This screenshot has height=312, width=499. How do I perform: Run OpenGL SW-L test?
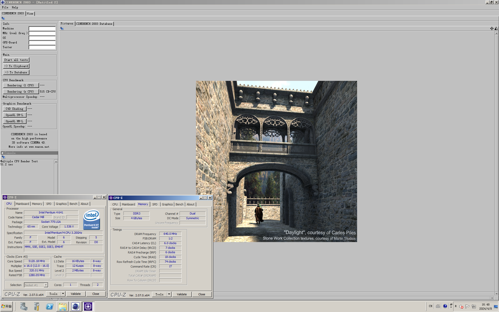pyautogui.click(x=15, y=115)
